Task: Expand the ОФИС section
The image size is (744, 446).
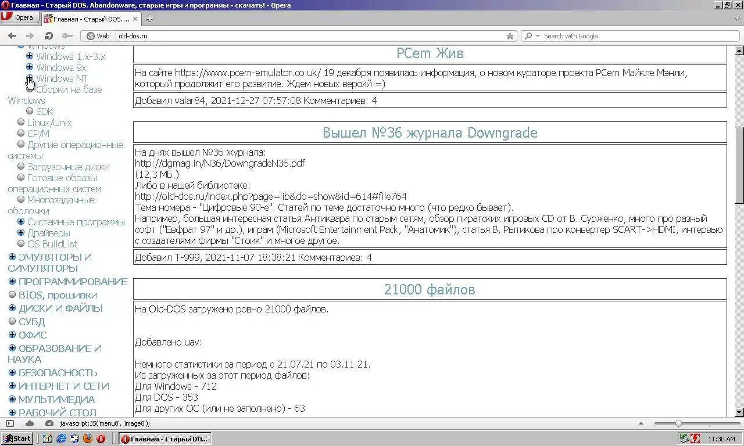Action: (x=12, y=334)
